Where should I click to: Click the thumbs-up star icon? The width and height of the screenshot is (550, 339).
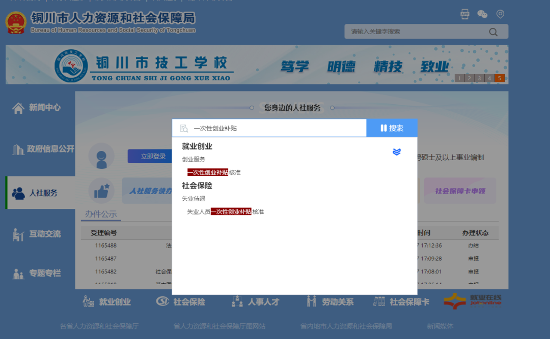pyautogui.click(x=101, y=191)
